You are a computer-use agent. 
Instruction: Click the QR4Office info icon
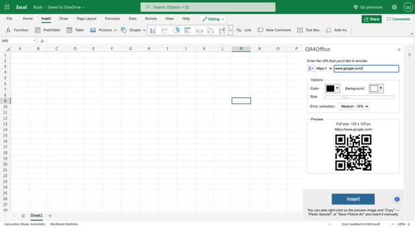click(397, 199)
